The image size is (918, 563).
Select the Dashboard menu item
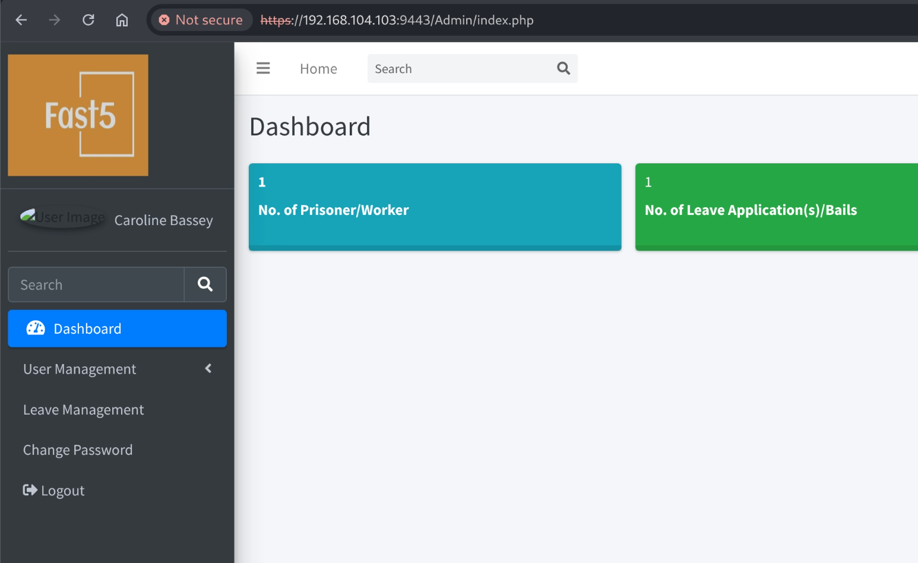(x=117, y=328)
